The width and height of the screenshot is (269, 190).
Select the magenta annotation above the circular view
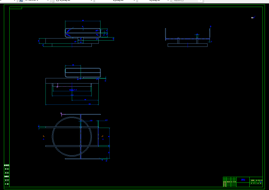[61, 114]
